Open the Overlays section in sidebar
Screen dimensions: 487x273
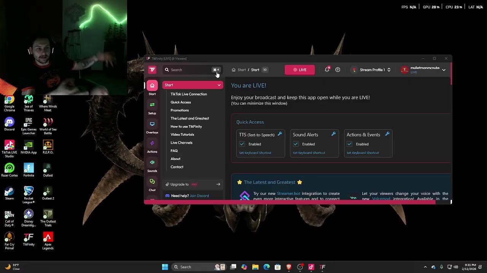152,127
